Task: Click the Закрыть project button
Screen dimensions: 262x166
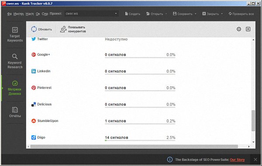Action: pyautogui.click(x=210, y=14)
